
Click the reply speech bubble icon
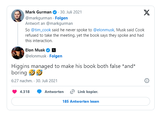[39, 92]
